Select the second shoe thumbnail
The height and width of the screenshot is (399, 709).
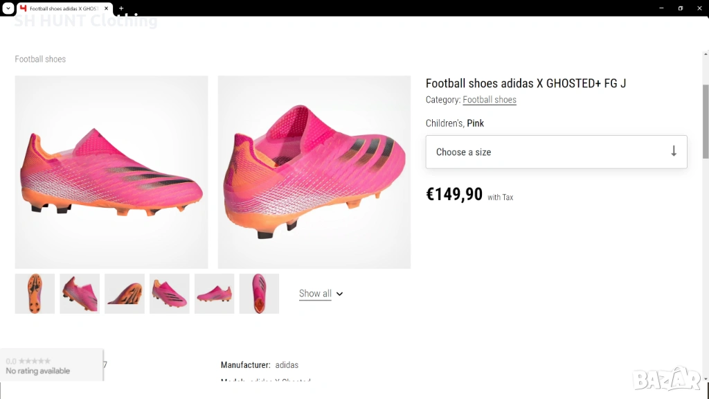(x=80, y=294)
